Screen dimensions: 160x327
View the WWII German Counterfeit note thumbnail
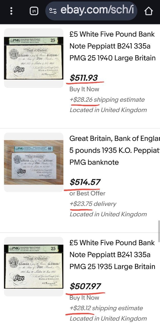[33, 162]
